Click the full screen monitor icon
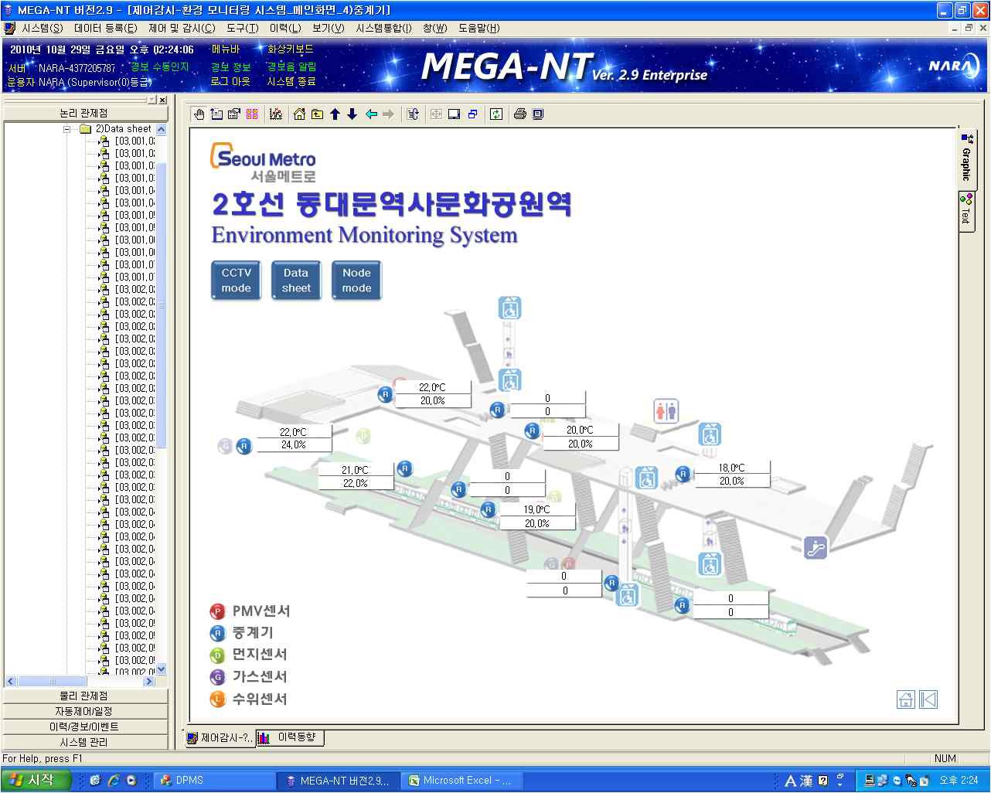Image resolution: width=991 pixels, height=793 pixels. point(454,114)
